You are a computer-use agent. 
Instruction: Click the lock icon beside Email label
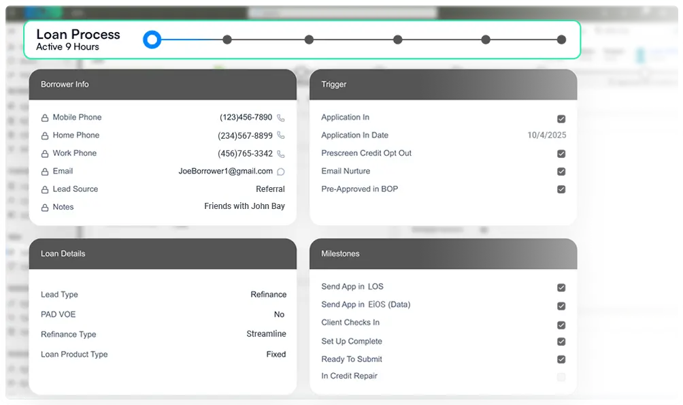click(45, 172)
